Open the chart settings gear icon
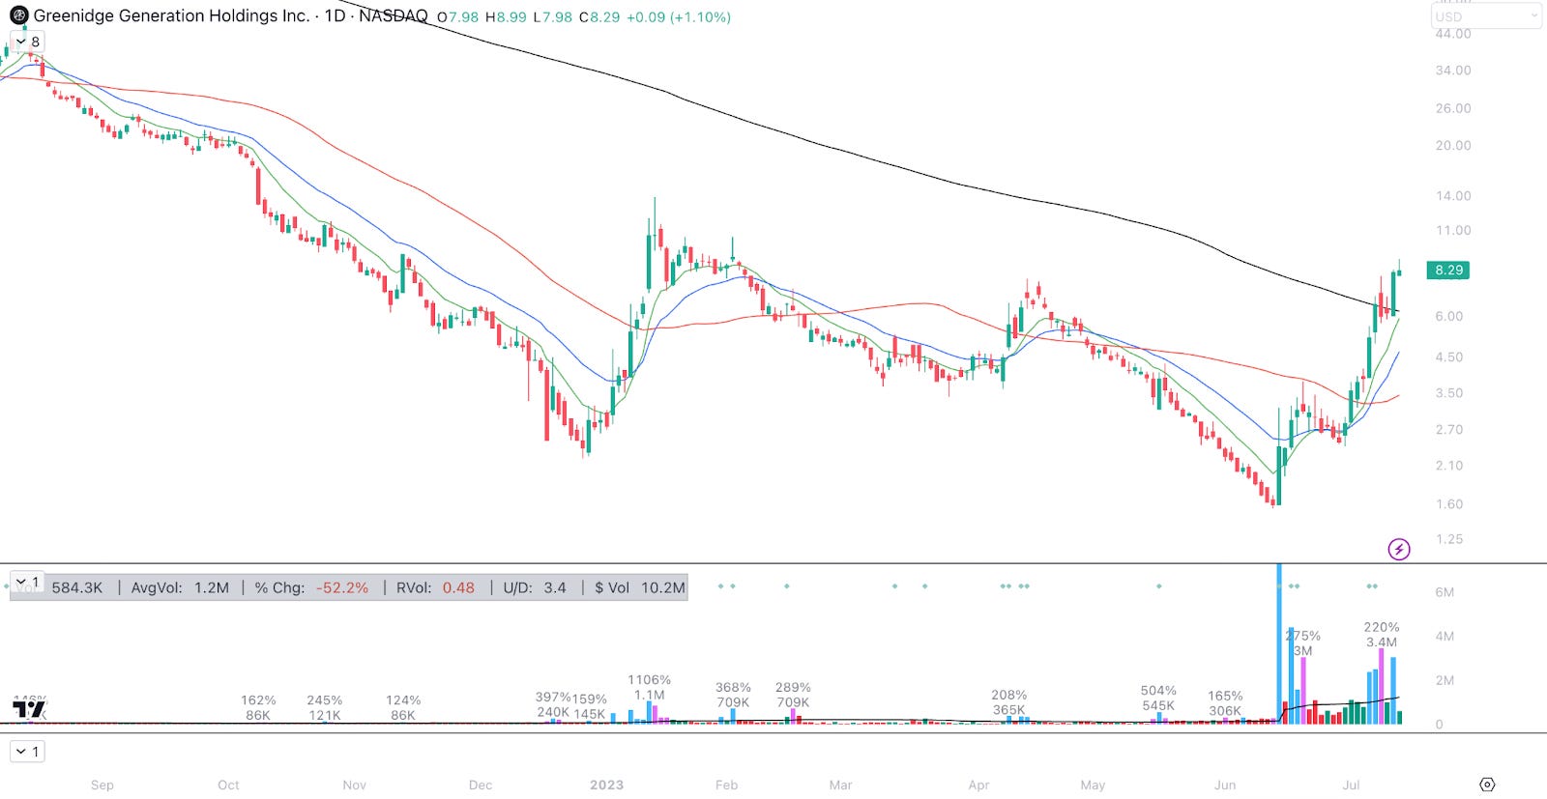This screenshot has width=1547, height=799. click(x=1487, y=785)
